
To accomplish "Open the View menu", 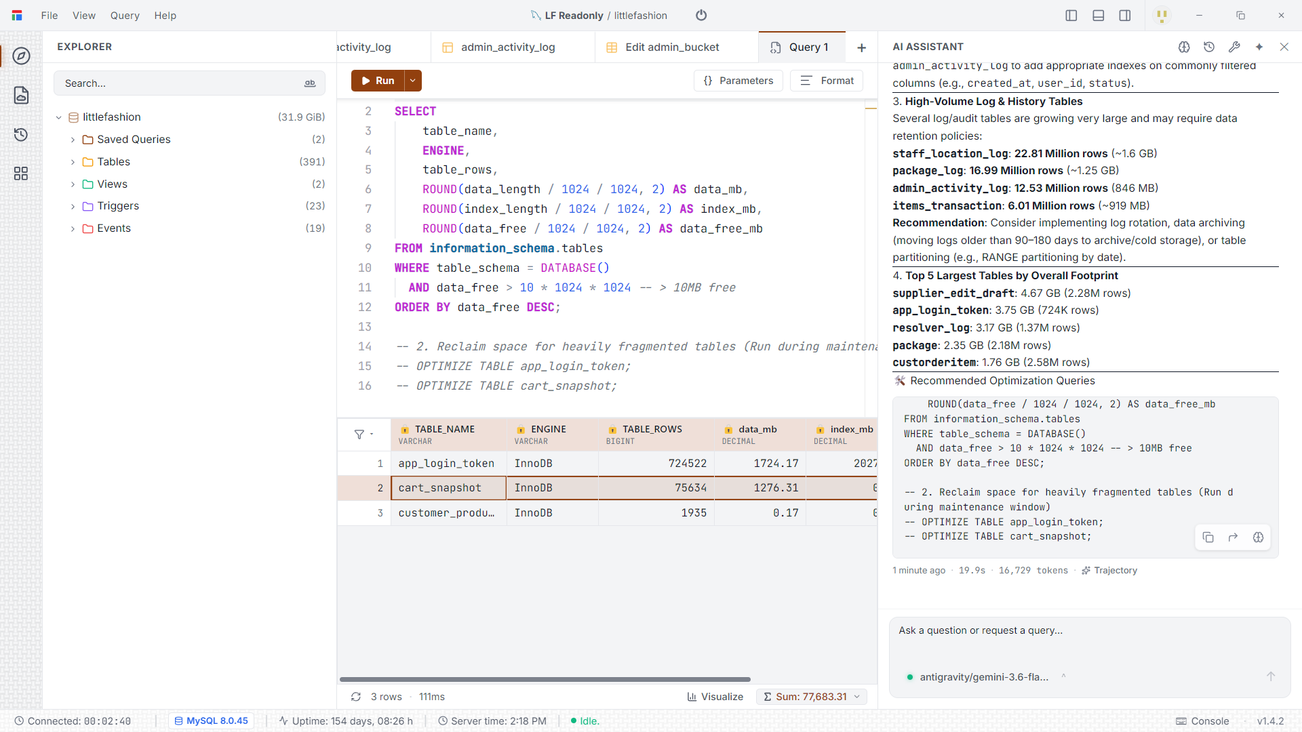I will coord(84,15).
